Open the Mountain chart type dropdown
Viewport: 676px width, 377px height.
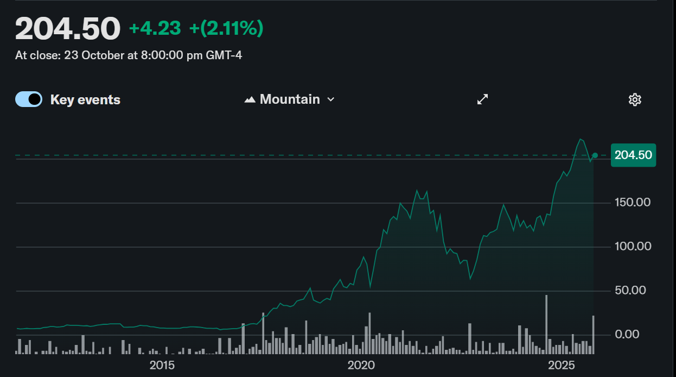point(290,99)
